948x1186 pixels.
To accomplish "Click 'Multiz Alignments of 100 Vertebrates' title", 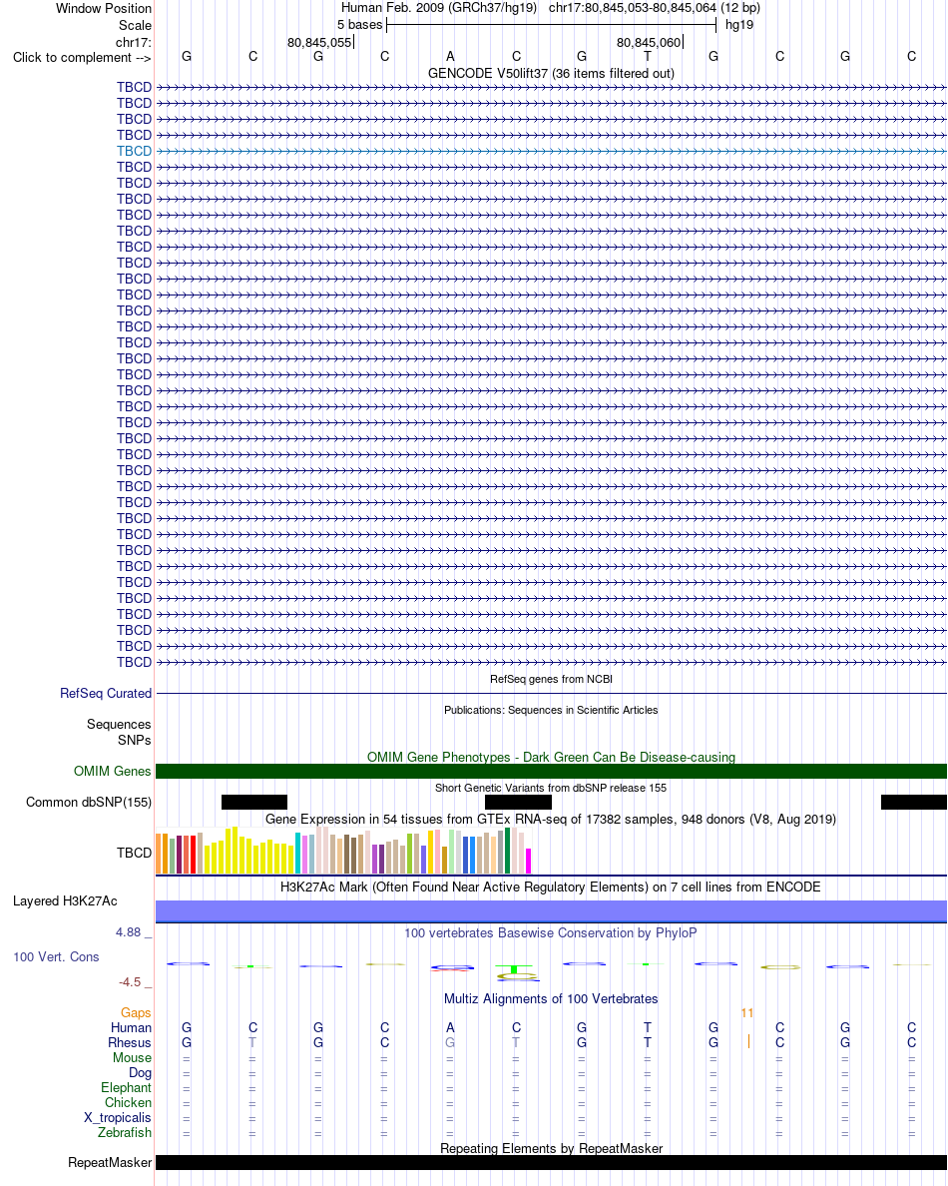I will point(551,998).
